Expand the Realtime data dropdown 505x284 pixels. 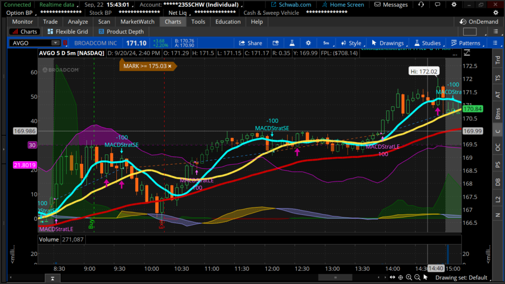point(58,4)
